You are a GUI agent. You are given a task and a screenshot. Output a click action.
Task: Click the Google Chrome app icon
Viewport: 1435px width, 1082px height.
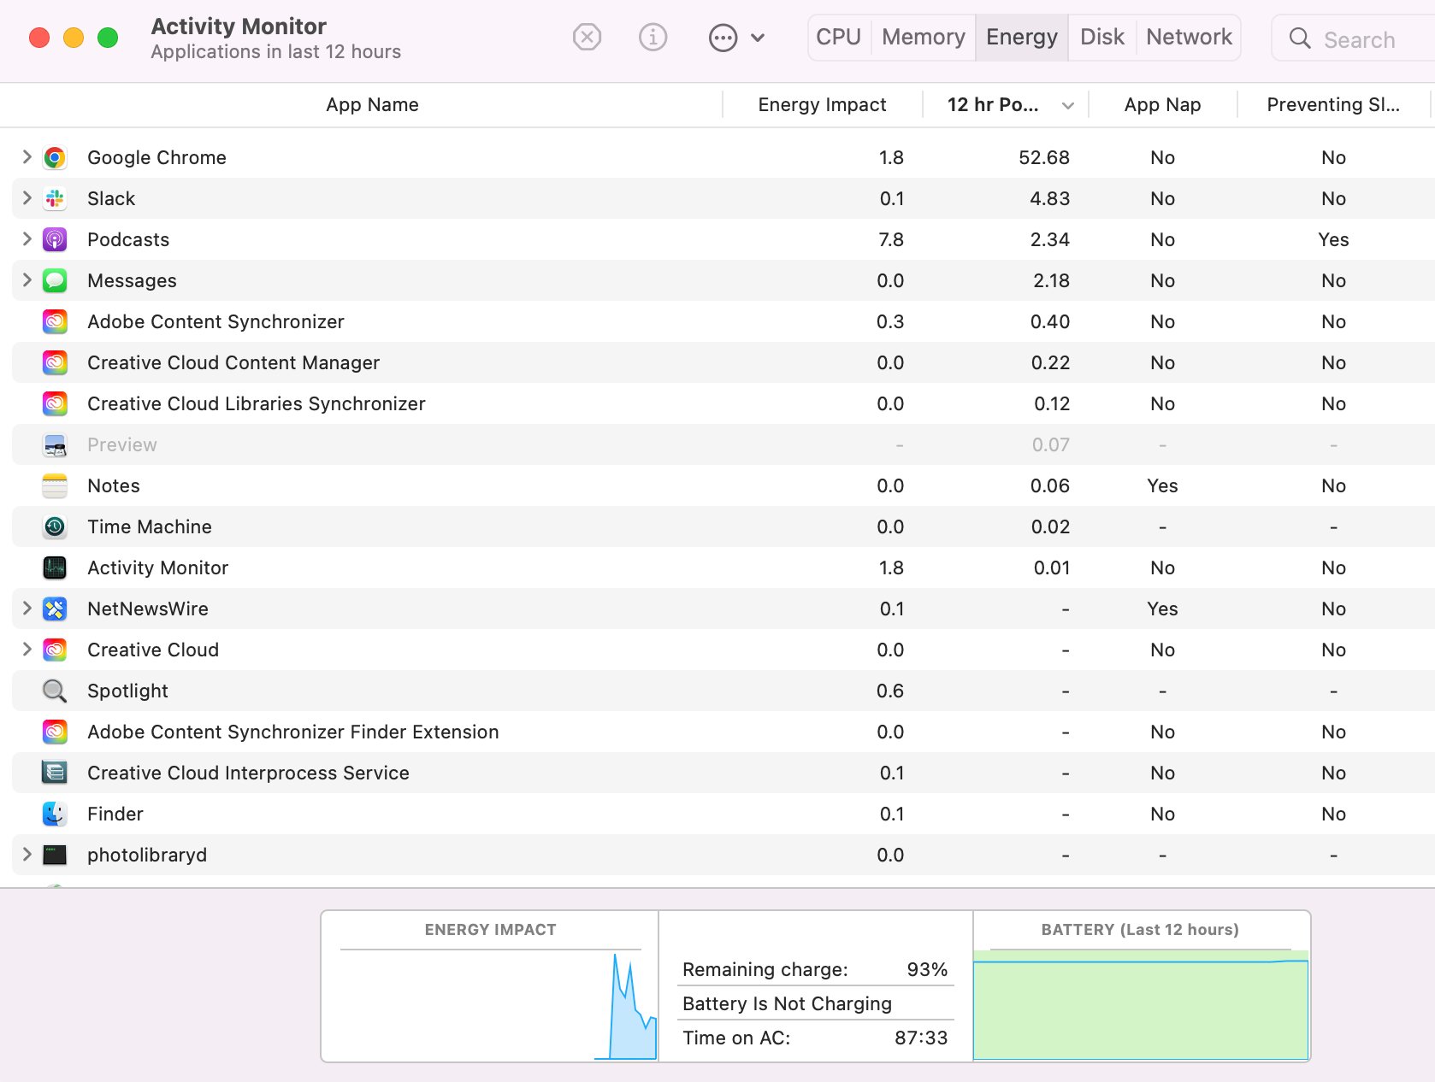[x=55, y=157]
